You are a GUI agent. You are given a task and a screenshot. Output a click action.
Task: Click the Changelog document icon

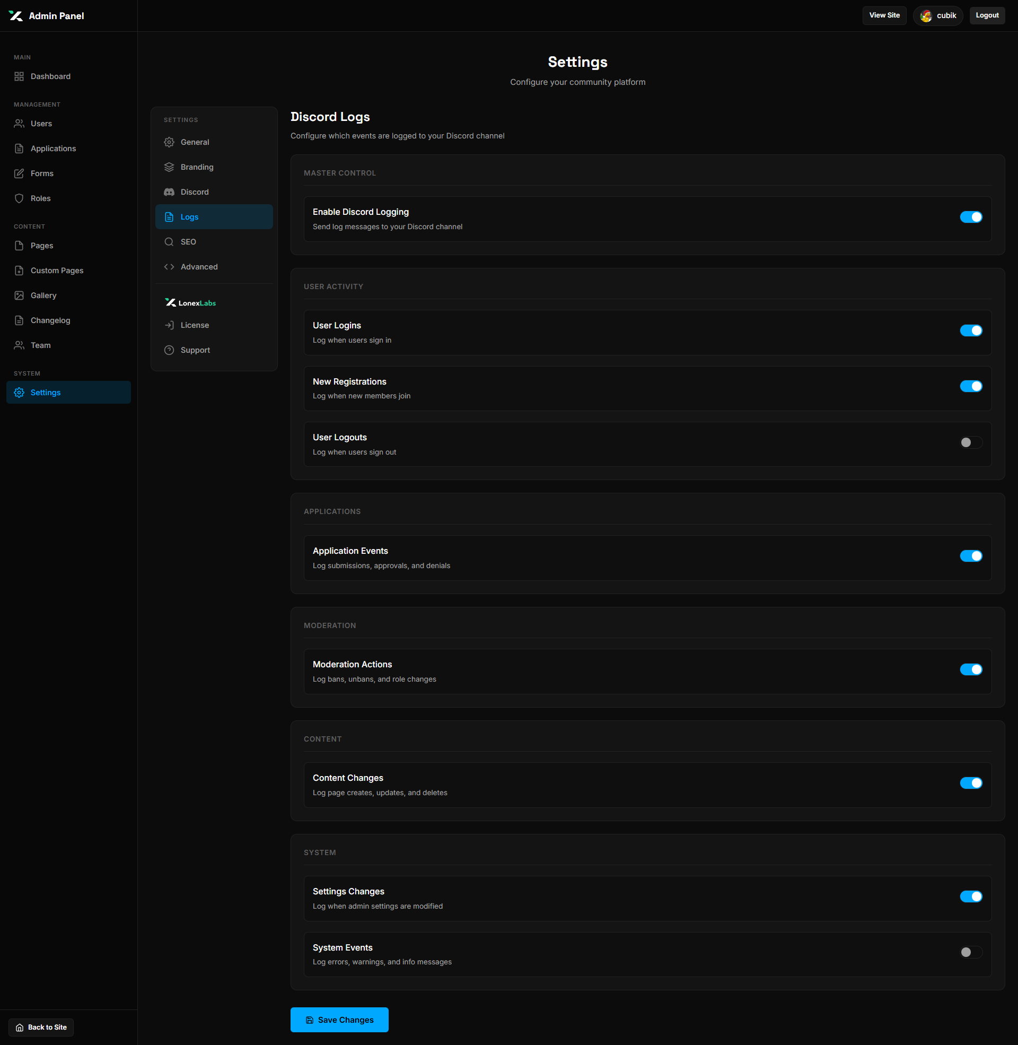[x=19, y=320]
